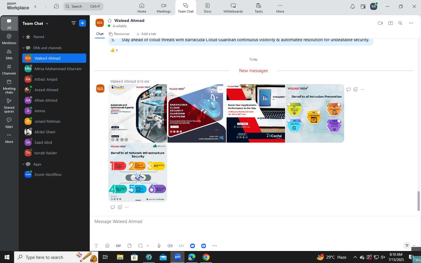The height and width of the screenshot is (263, 421).
Task: Open the NCache performance image
Action: click(x=256, y=113)
